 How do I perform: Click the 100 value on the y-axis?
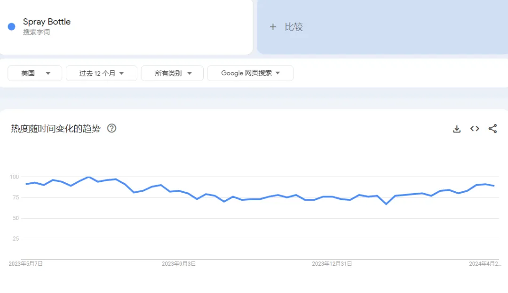[x=14, y=177]
